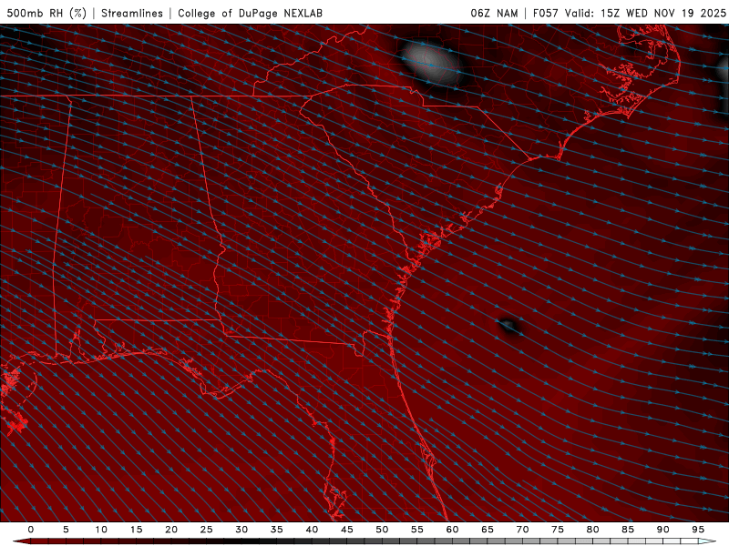Click the colorbar label "35"
Viewport: 729px width, 546px height.
click(277, 530)
